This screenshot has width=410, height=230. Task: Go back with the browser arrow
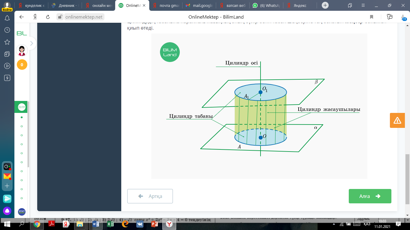click(22, 17)
